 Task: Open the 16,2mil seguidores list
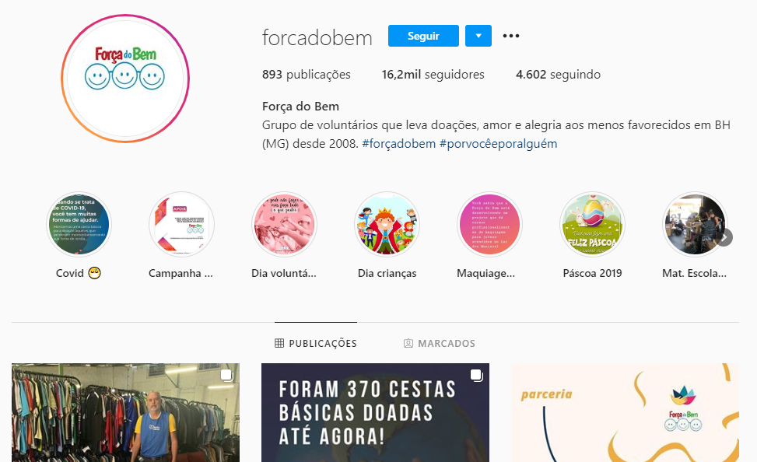(x=433, y=75)
